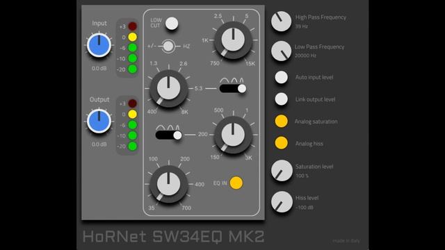Screen dimensions: 445x250
Task: Click the Input +3 red meter LED
Action: (132, 26)
